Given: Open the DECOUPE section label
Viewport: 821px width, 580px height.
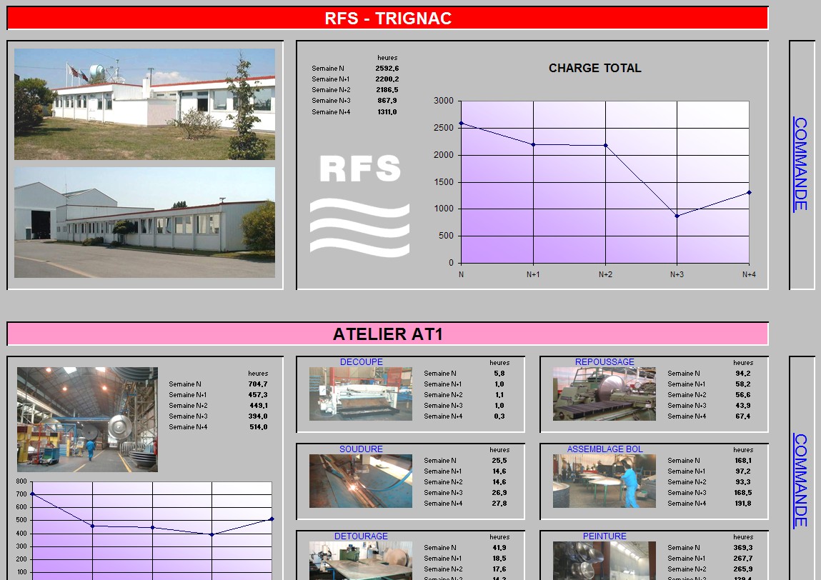Looking at the screenshot, I should click(x=361, y=361).
